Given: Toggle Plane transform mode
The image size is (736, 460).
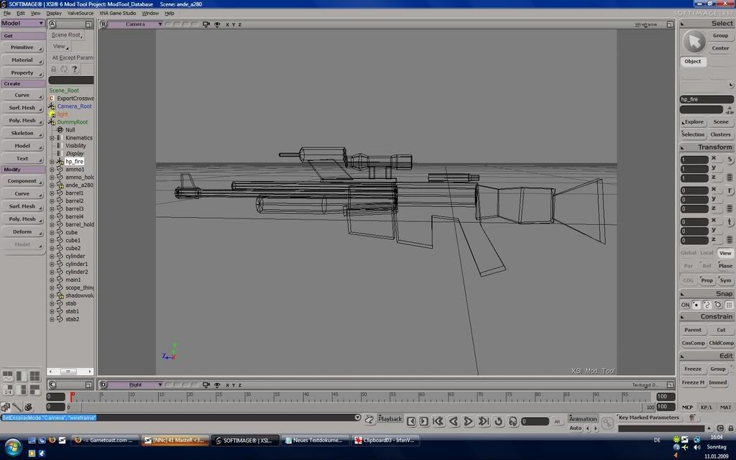Looking at the screenshot, I should click(x=725, y=266).
